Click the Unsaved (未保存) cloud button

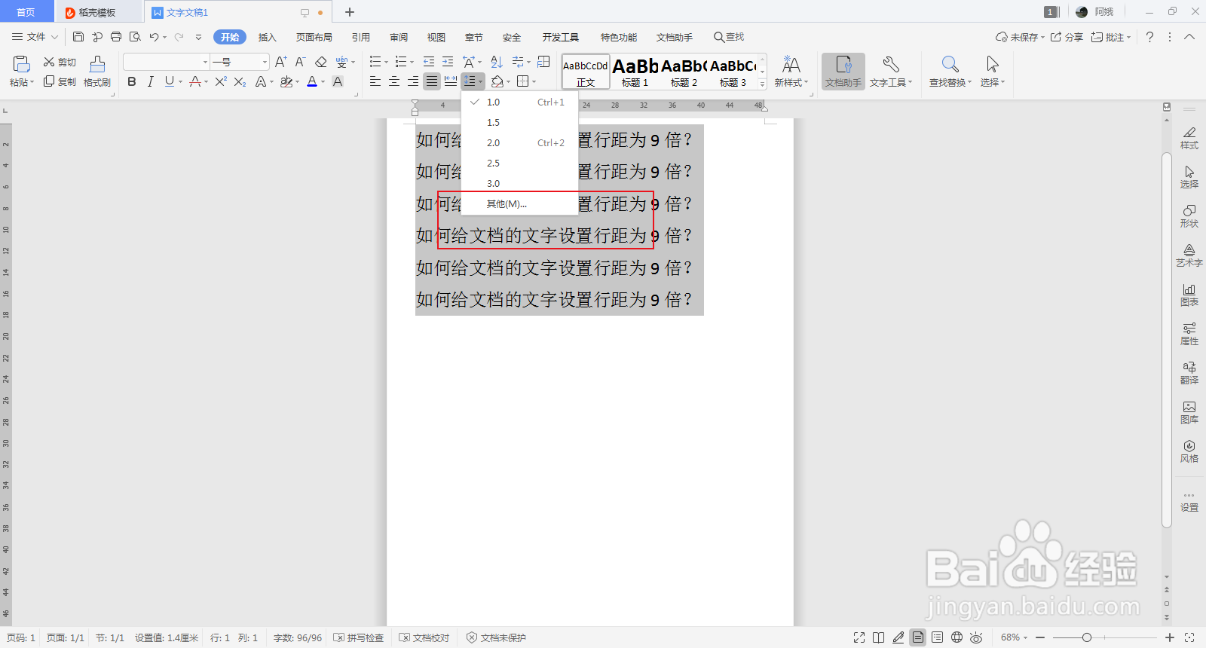1020,37
